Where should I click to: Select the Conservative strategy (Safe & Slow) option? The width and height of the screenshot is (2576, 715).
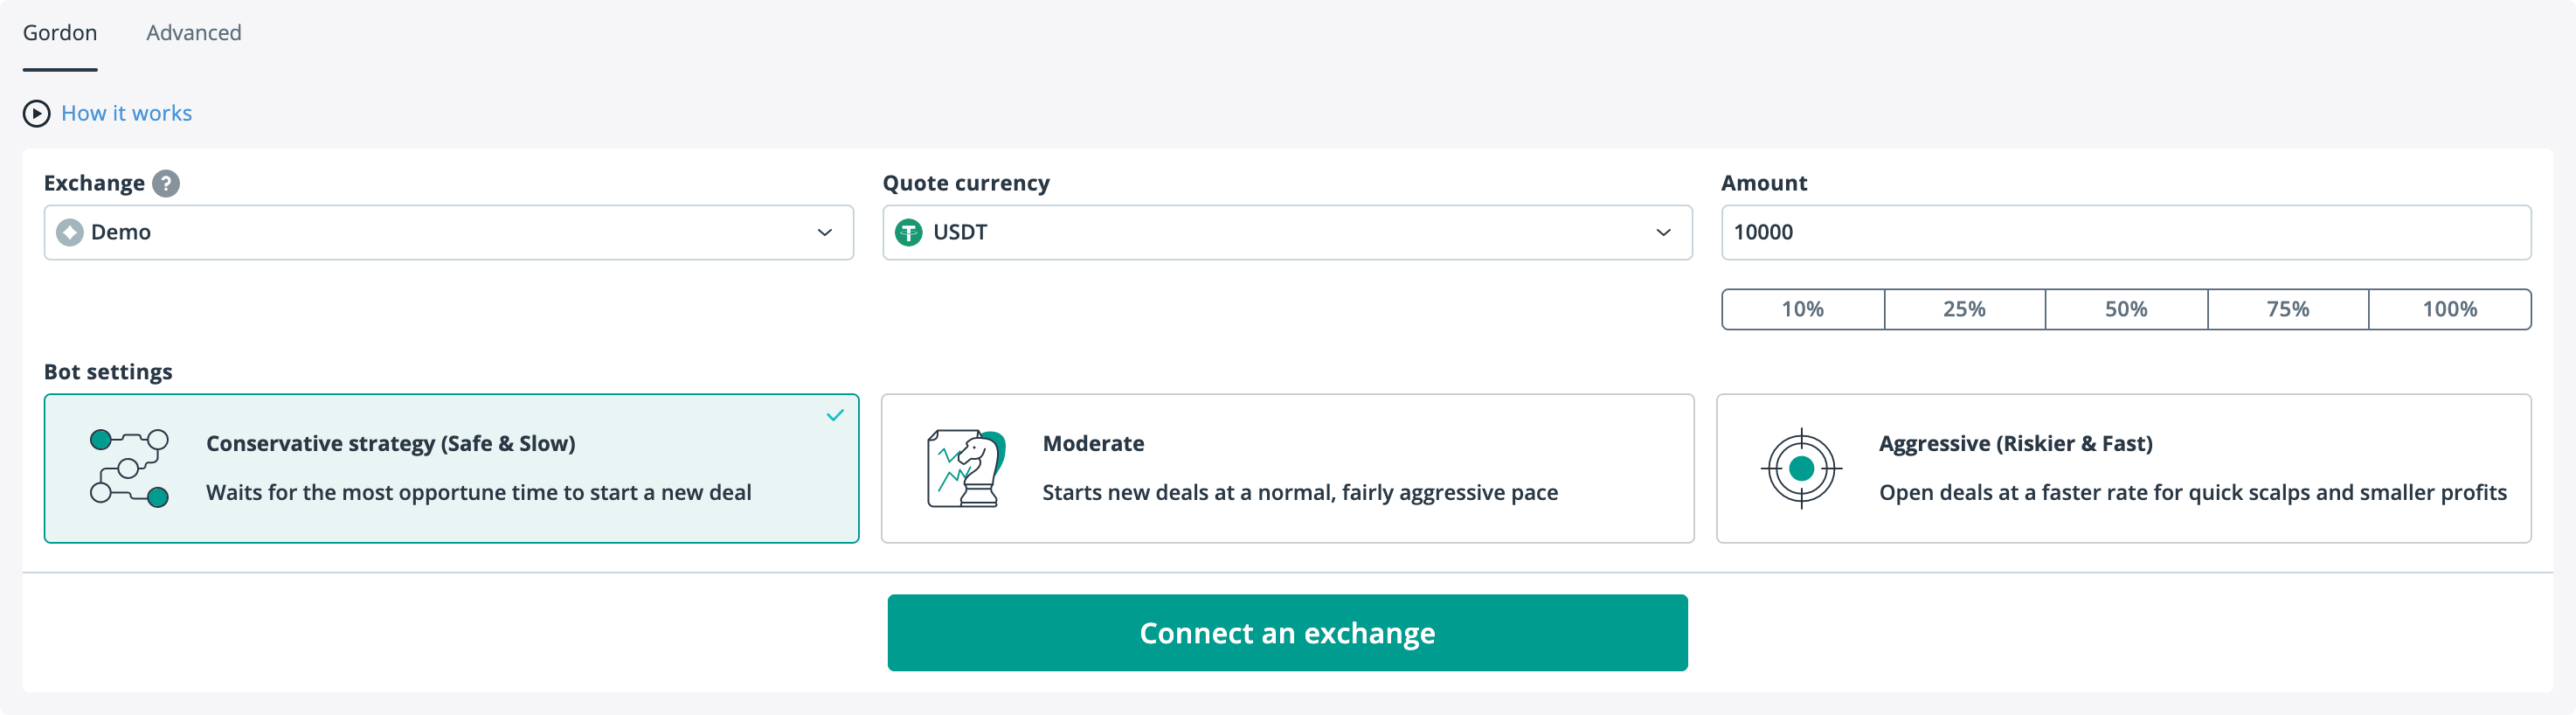(450, 468)
